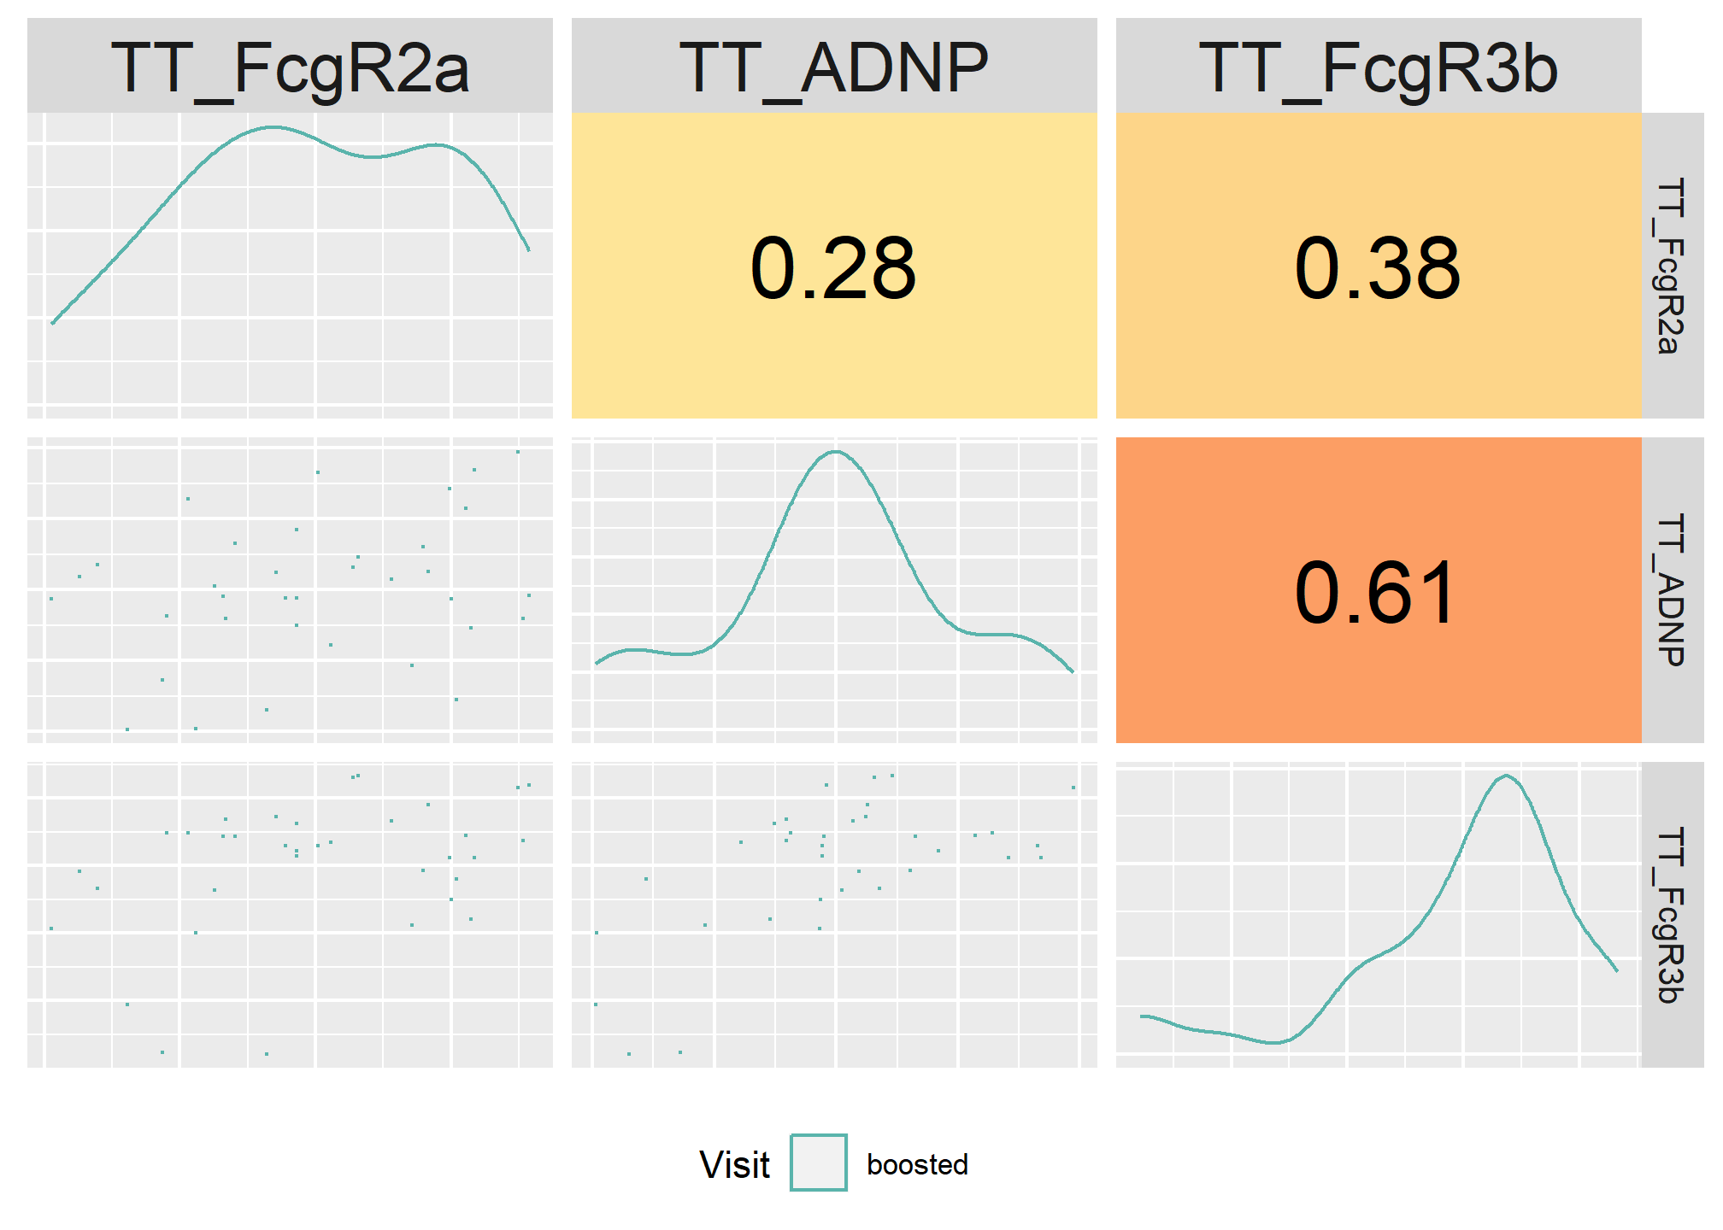Click the TT_FcgR3b density curve panel

[1379, 915]
